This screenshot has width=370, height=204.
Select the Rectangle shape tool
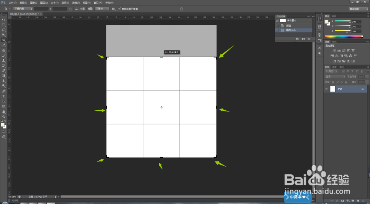pyautogui.click(x=4, y=107)
